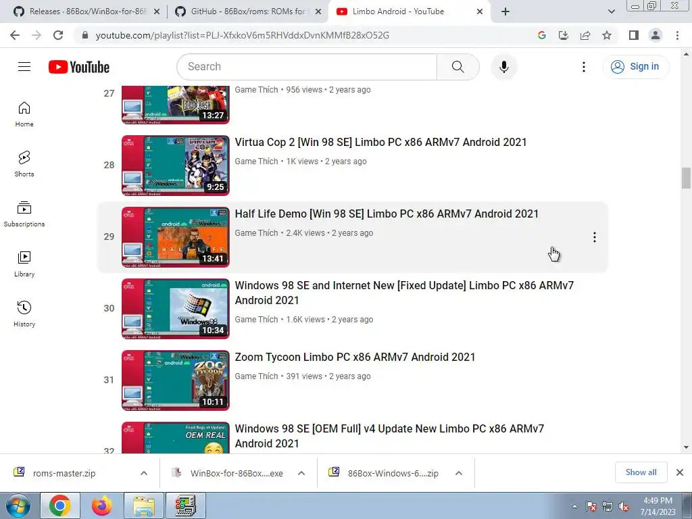Viewport: 692px width, 519px height.
Task: Open the Chrome profile avatar
Action: pos(656,35)
